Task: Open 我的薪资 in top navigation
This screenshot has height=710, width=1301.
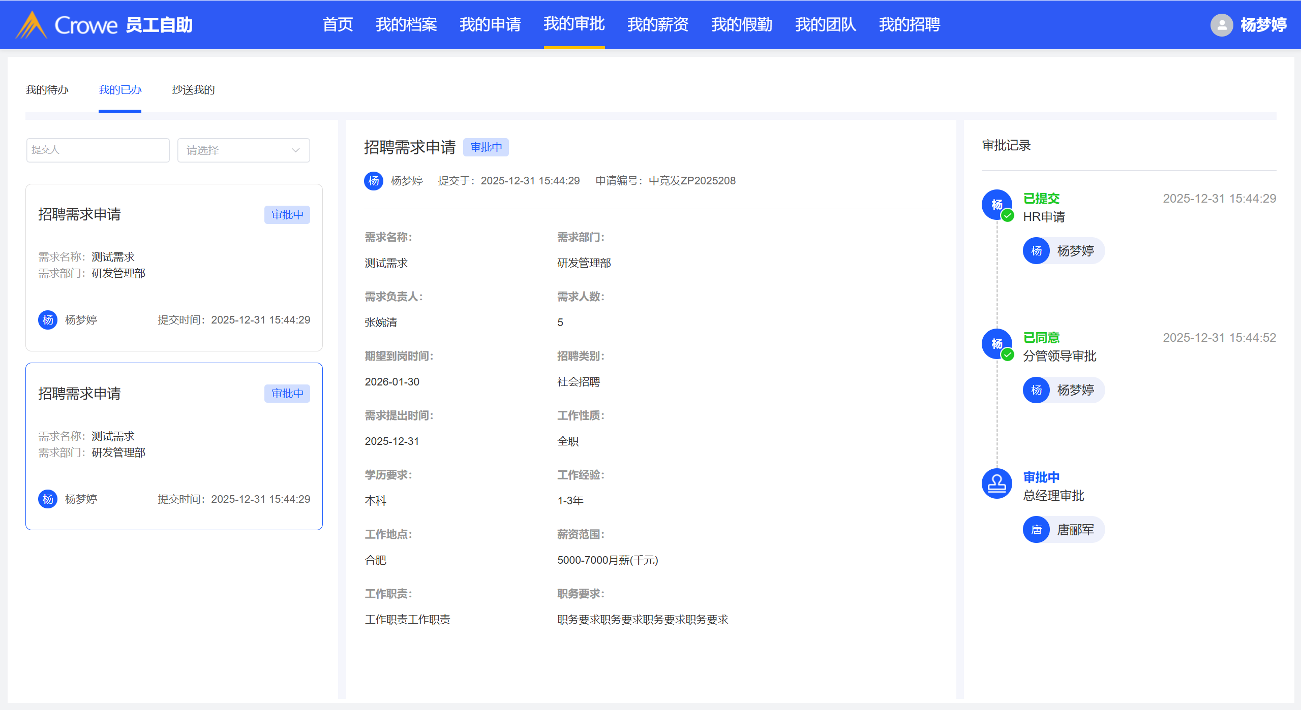Action: (x=657, y=24)
